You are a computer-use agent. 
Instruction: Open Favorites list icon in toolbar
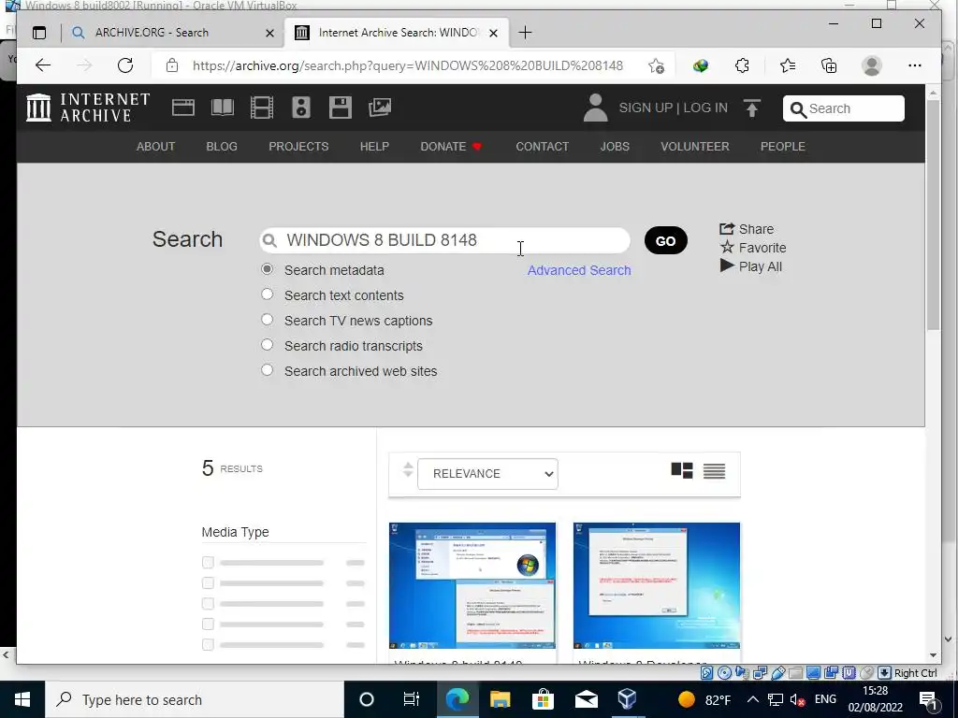(x=788, y=65)
